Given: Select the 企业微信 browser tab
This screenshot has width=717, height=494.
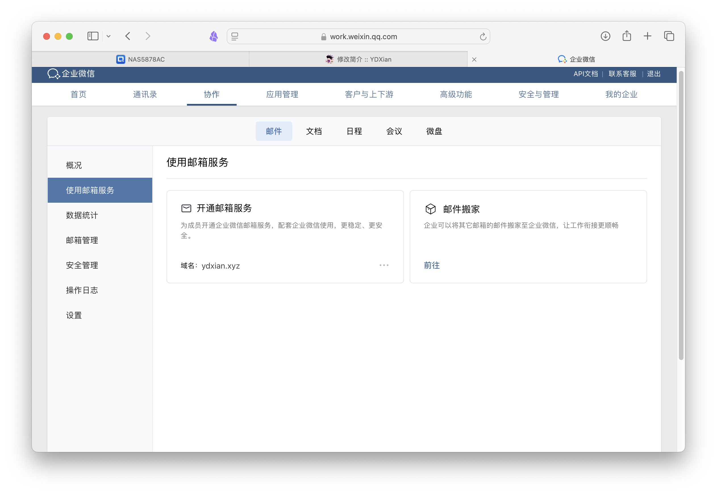Looking at the screenshot, I should click(x=576, y=59).
